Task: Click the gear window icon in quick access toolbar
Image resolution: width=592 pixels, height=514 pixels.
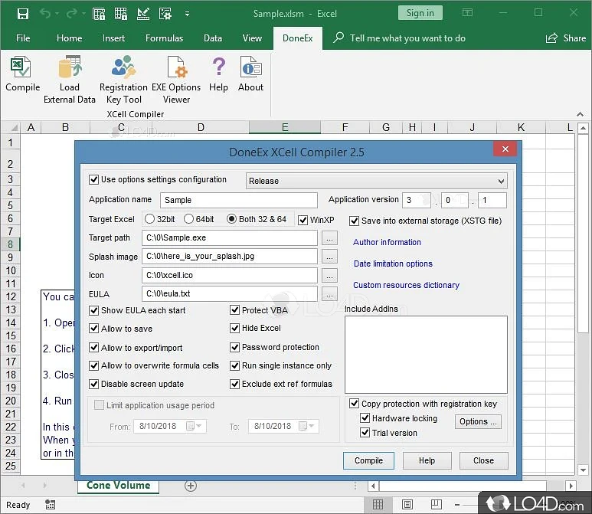Action: [165, 14]
